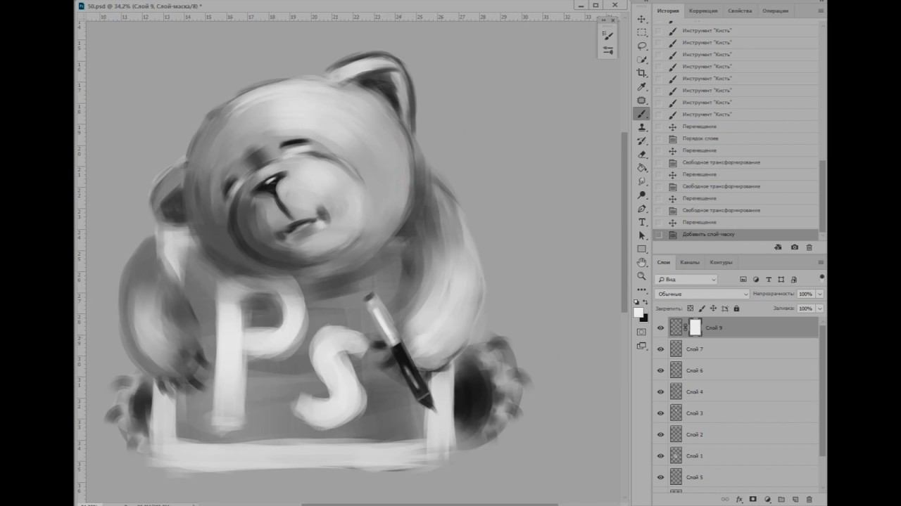
Task: Toggle lock transparent pixels
Action: pos(691,309)
